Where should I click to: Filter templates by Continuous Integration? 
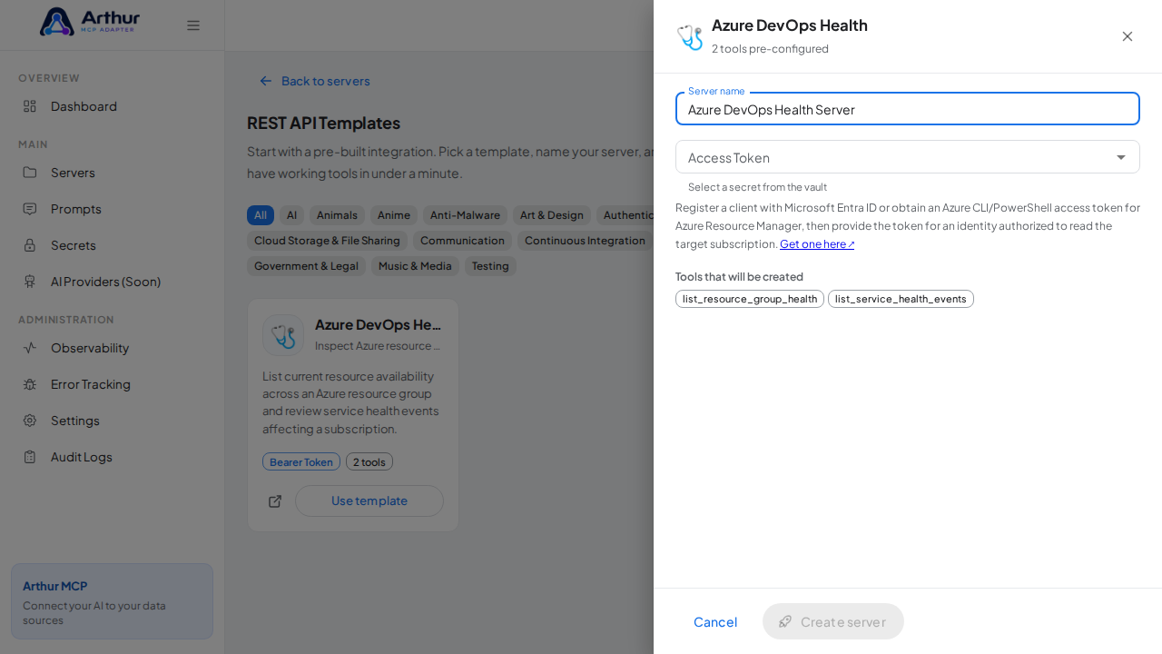585,241
